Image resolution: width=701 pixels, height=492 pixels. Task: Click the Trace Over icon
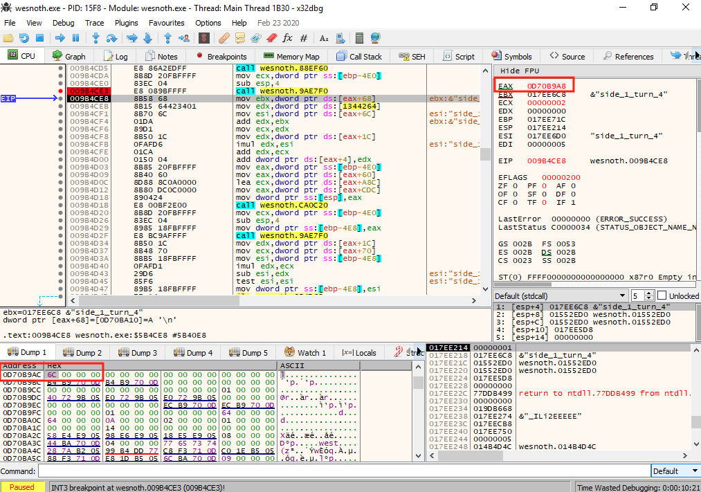(x=148, y=38)
